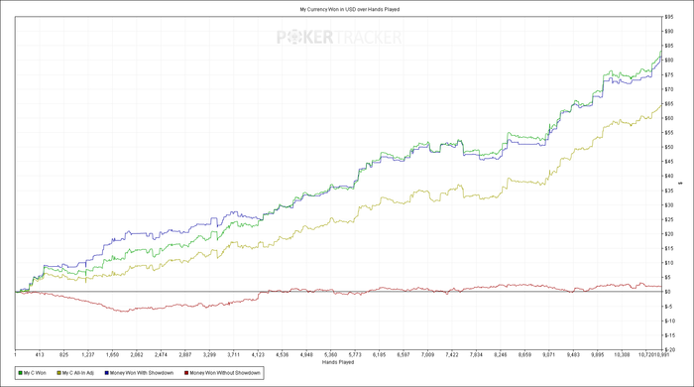The image size is (694, 387).
Task: Click the '$70' y-axis tick label
Action: click(x=669, y=89)
